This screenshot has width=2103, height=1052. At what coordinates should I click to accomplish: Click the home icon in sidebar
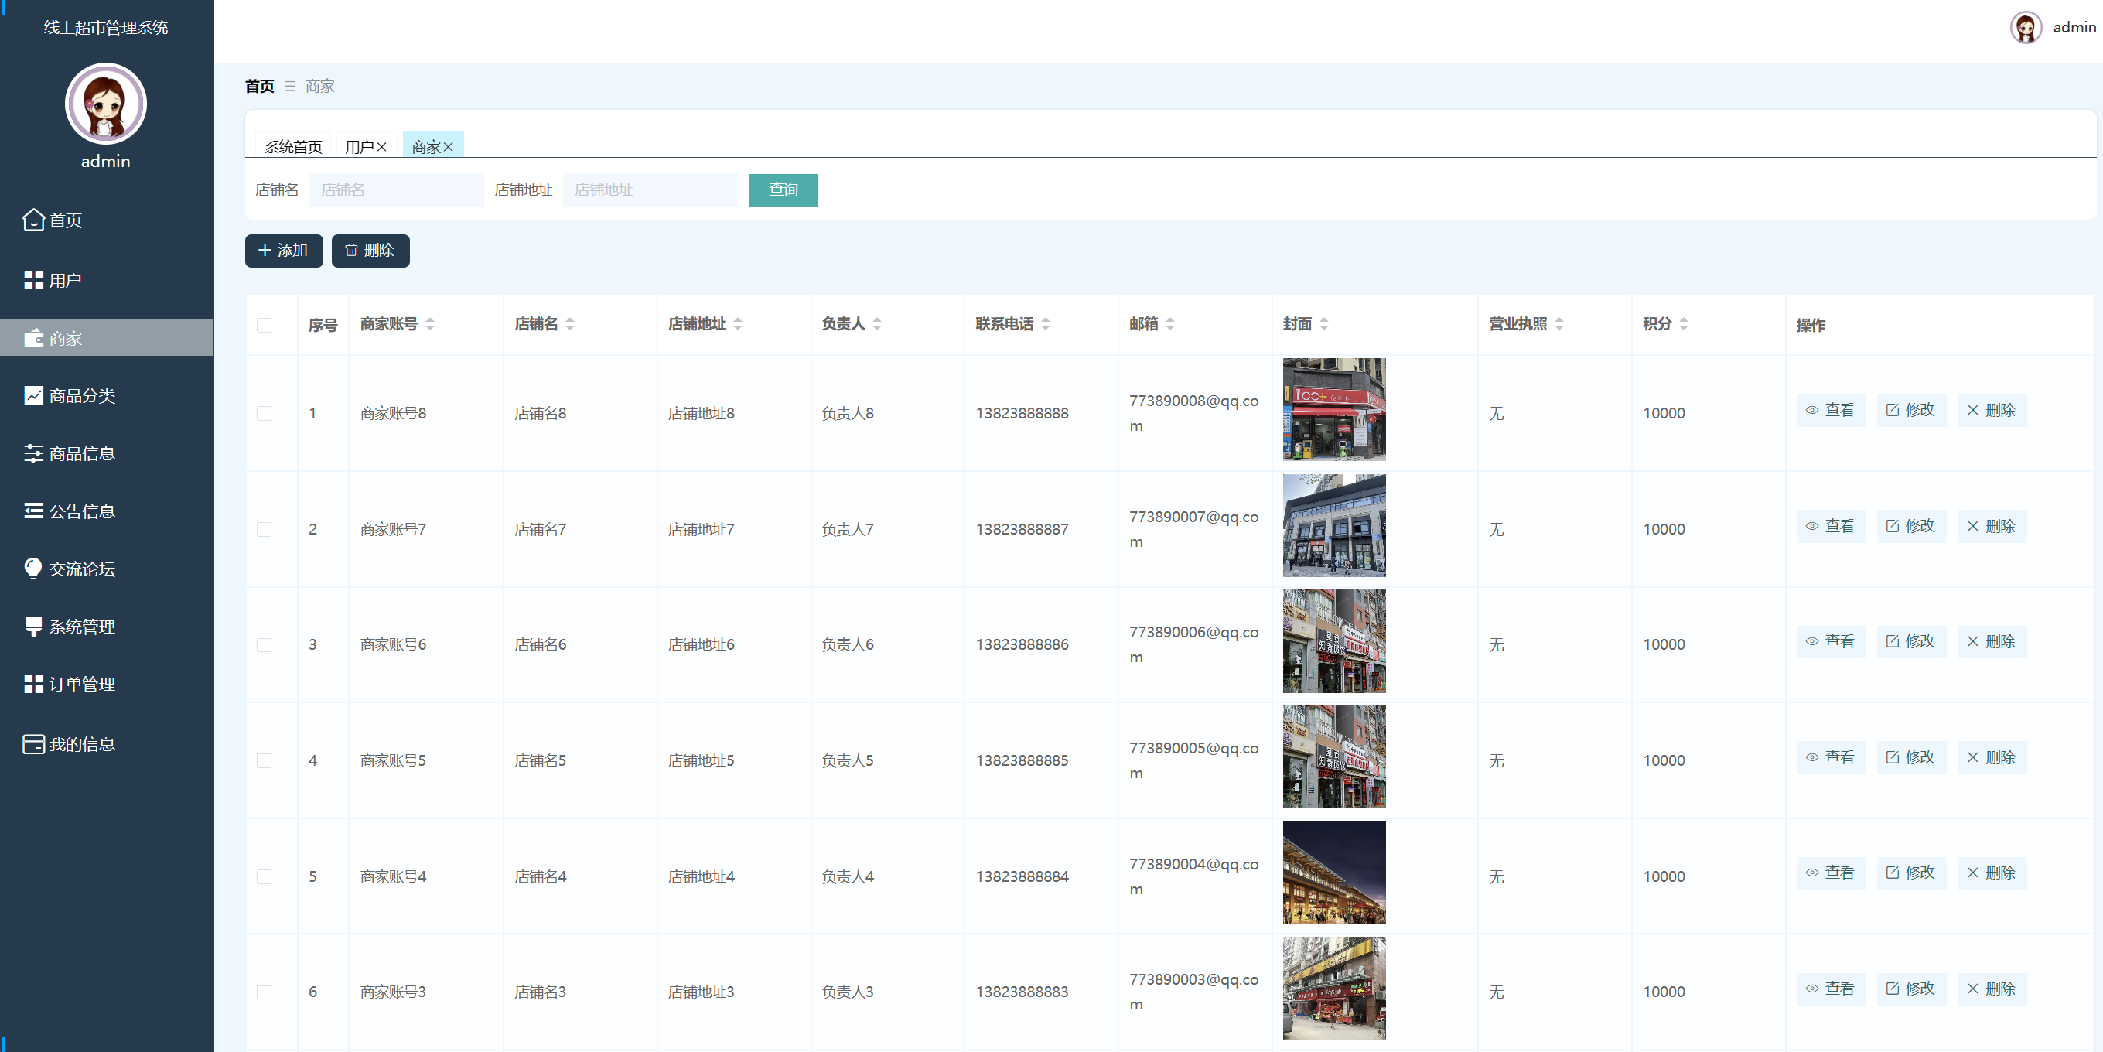tap(33, 220)
